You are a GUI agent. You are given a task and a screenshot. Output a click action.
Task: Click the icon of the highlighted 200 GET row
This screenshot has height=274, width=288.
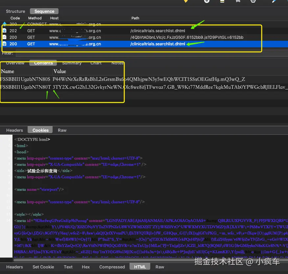pos(5,44)
